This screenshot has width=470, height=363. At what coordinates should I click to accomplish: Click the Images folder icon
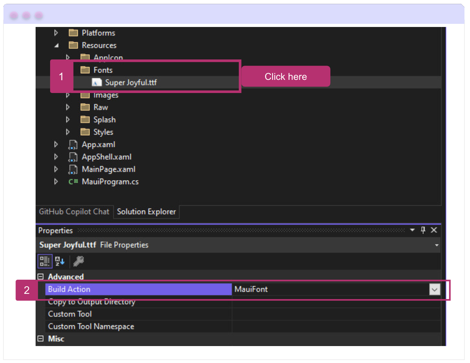tap(85, 95)
